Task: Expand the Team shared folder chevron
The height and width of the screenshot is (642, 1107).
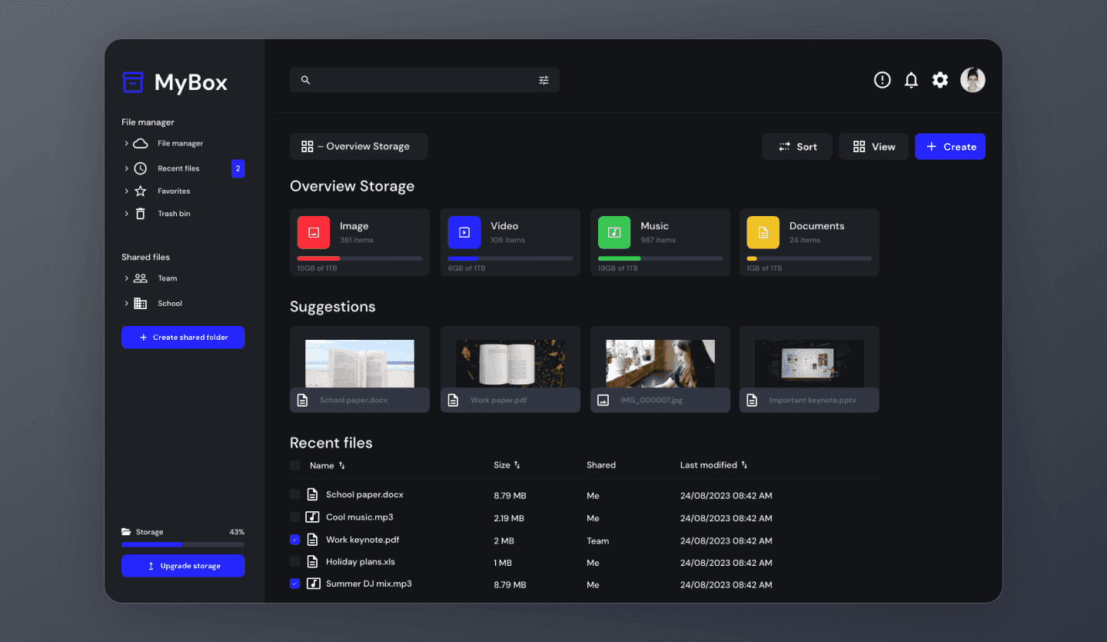Action: click(x=126, y=278)
